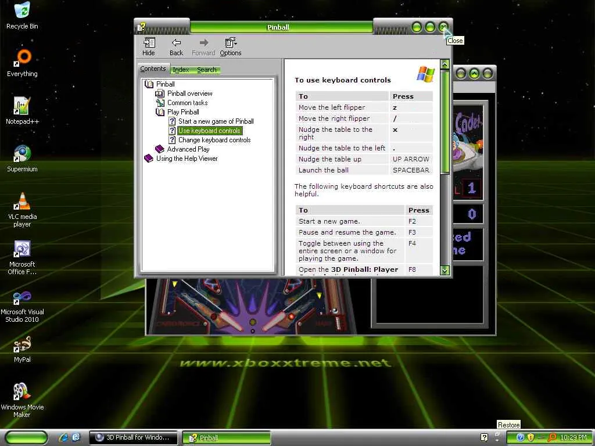Viewport: 595px width, 446px height.
Task: Click the security shield tray icon
Action: click(x=531, y=437)
